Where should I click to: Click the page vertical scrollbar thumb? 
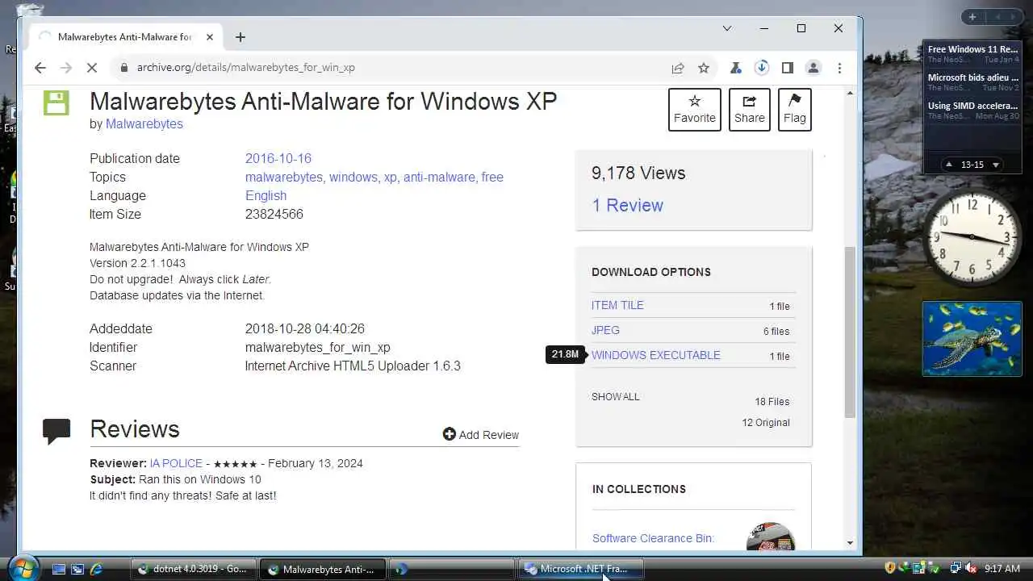tap(850, 332)
